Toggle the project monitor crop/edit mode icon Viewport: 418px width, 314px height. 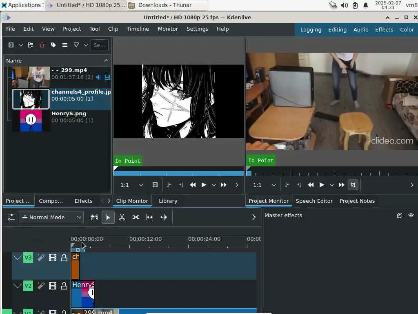click(353, 185)
